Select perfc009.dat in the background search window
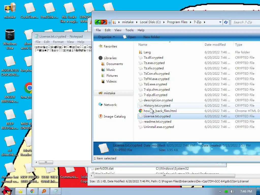This screenshot has width=260, height=195. tap(104, 169)
